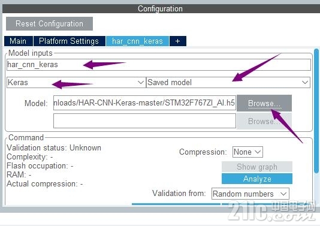Viewport: 320px width, 226px height.
Task: Browse for the model .h5 file
Action: [x=264, y=103]
